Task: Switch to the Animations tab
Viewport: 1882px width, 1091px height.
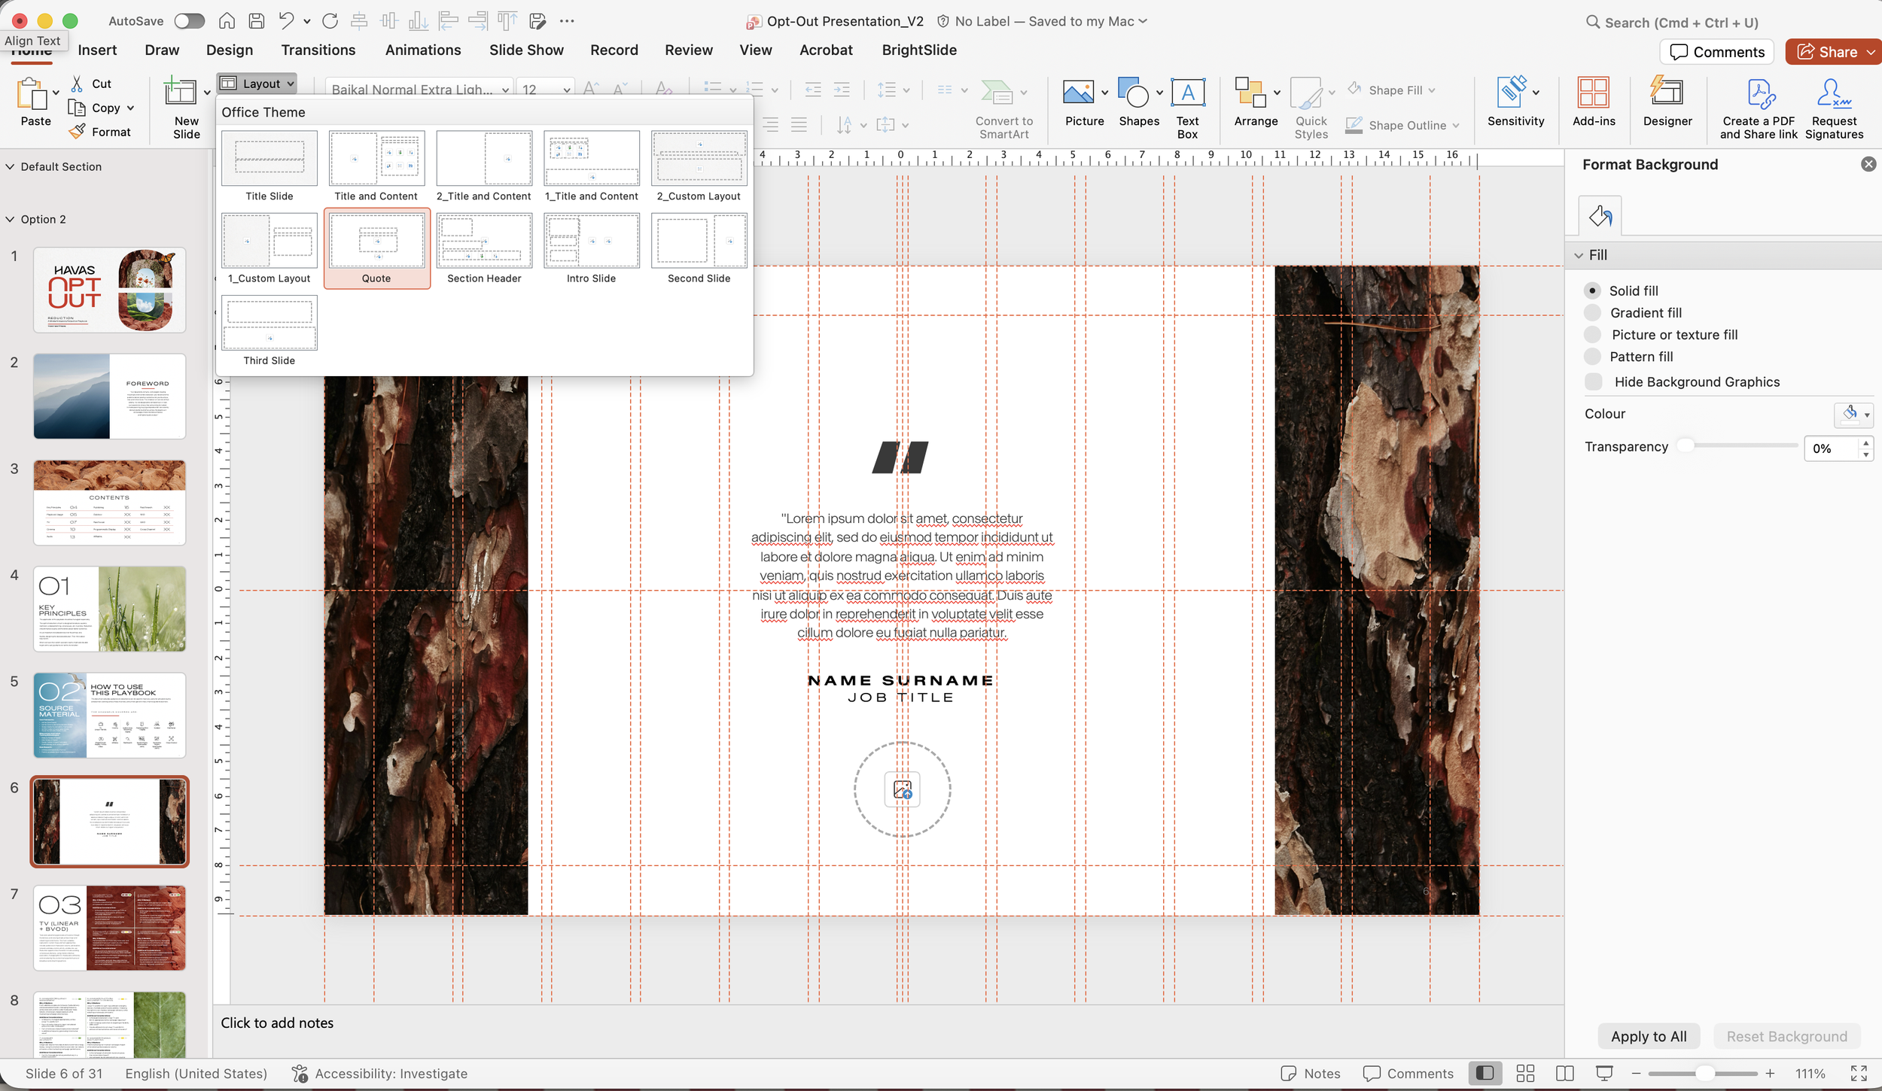Action: click(x=423, y=50)
